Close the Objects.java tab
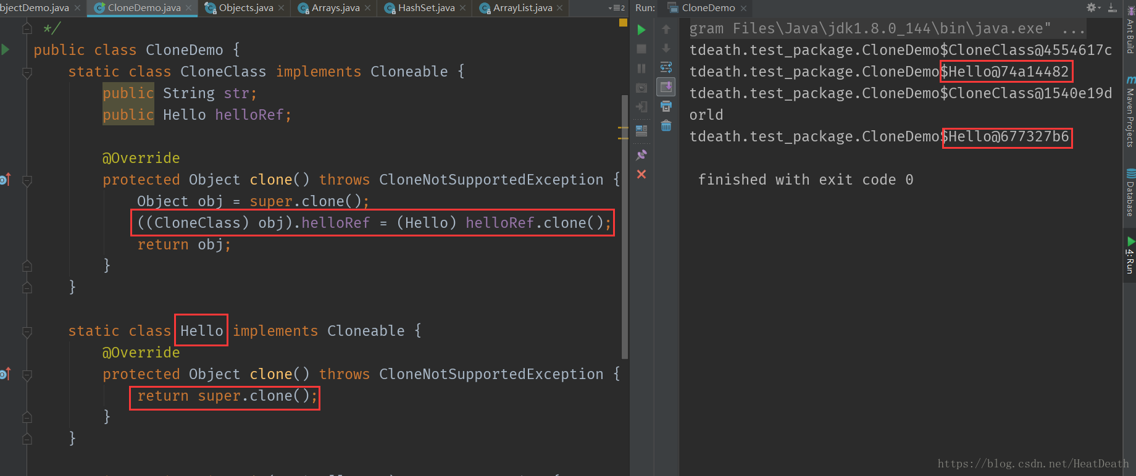The width and height of the screenshot is (1136, 476). coord(282,8)
